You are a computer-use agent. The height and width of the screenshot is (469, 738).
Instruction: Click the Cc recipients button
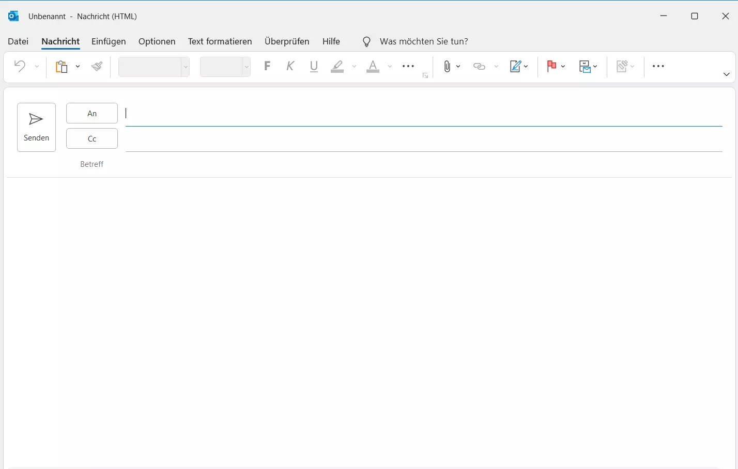point(92,138)
